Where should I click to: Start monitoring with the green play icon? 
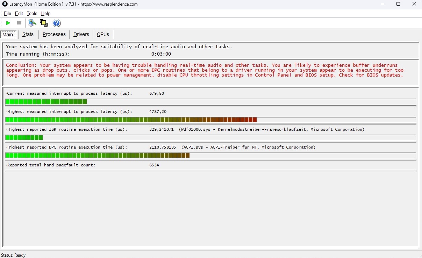(x=8, y=23)
